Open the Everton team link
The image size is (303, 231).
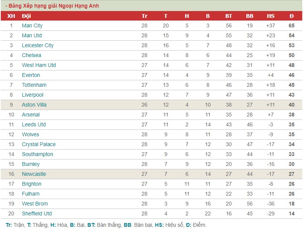coord(31,75)
